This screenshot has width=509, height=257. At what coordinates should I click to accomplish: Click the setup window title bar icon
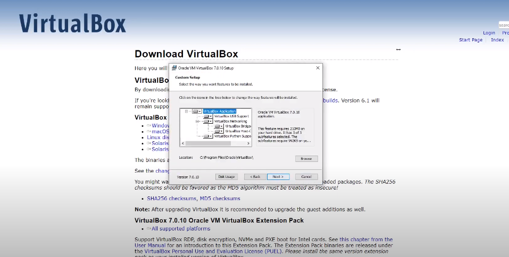coord(173,68)
